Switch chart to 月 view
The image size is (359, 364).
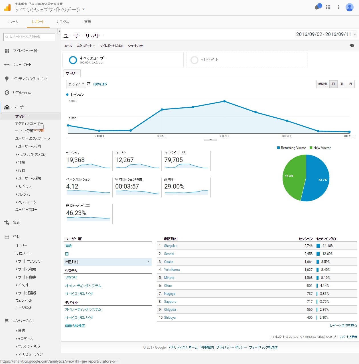tap(350, 84)
